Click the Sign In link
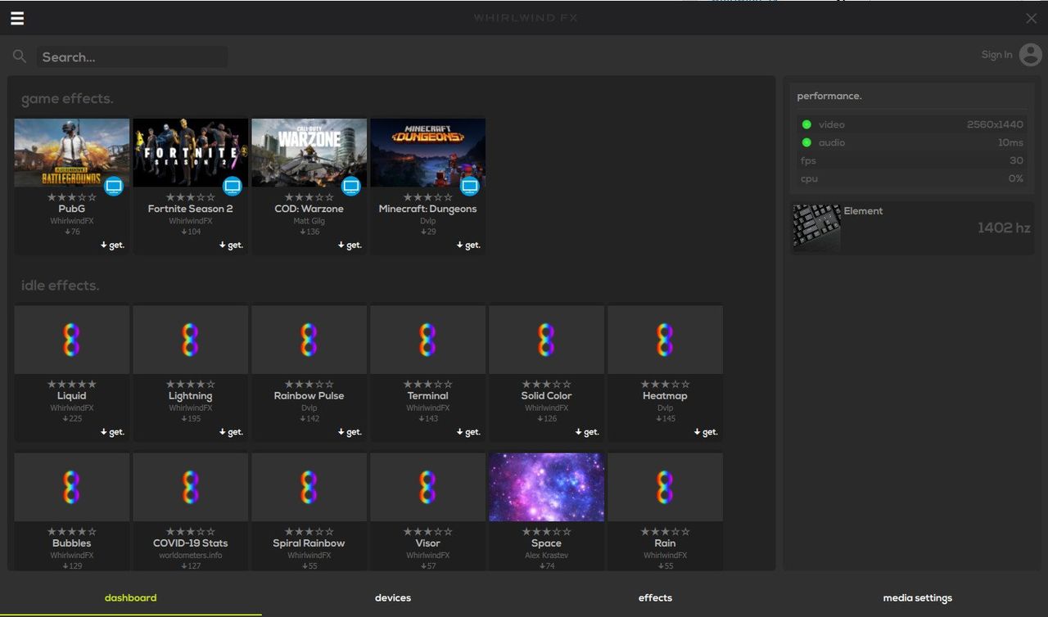The height and width of the screenshot is (617, 1048). click(x=996, y=55)
